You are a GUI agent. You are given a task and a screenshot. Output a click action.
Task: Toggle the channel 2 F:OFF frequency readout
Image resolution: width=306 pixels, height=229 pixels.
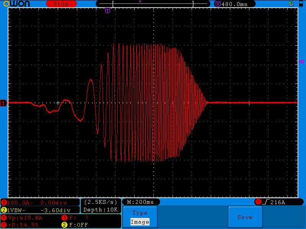click(78, 225)
